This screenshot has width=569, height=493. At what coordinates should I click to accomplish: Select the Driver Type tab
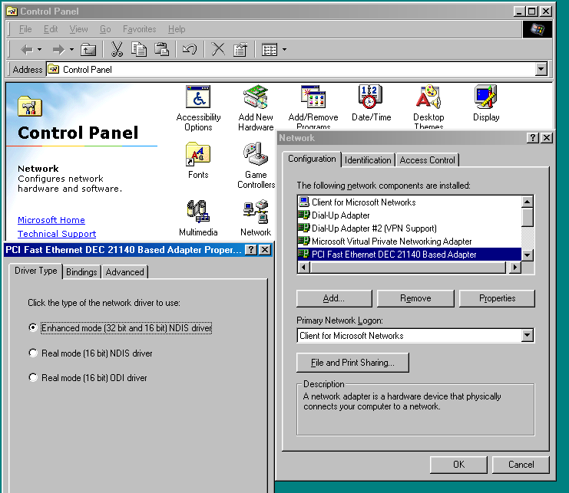(x=35, y=271)
